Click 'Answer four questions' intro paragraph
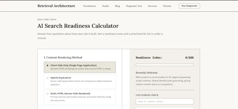238x109 pixels. coord(100,36)
